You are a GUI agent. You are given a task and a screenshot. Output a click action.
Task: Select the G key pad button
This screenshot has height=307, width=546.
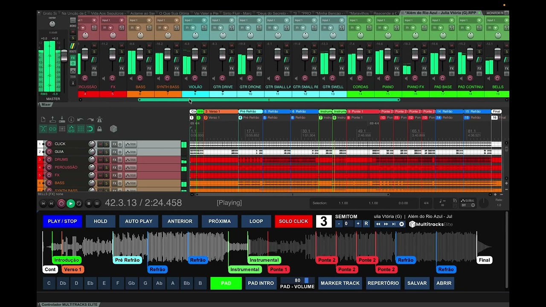[x=145, y=283]
